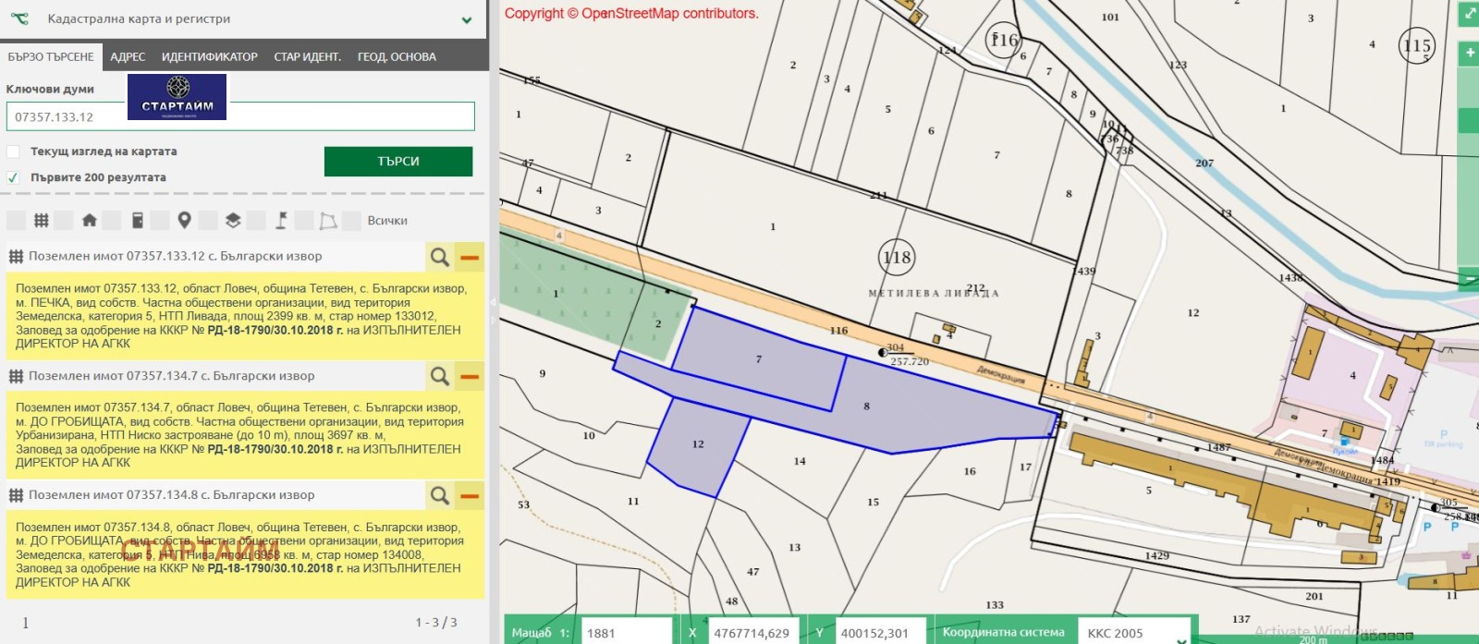Zoom out with the minus button
The image size is (1479, 644).
[x=1469, y=278]
